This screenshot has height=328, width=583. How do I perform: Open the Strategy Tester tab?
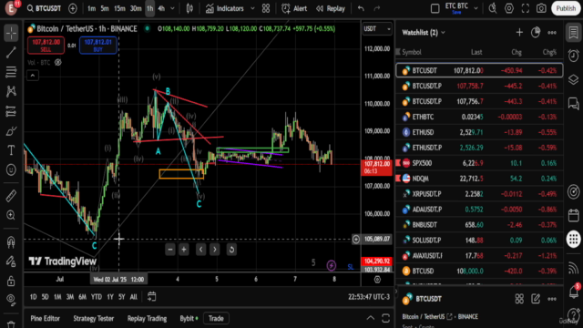click(x=93, y=318)
